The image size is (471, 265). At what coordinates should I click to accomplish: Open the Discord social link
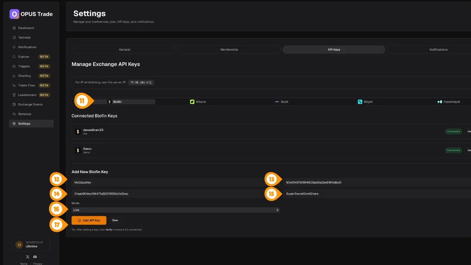(x=35, y=256)
